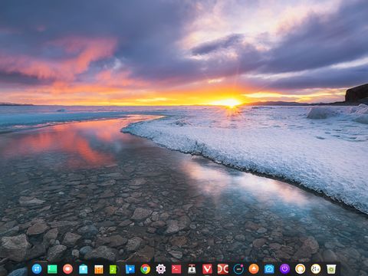Launch Google Chrome from the dock
The height and width of the screenshot is (276, 368).
click(x=145, y=269)
